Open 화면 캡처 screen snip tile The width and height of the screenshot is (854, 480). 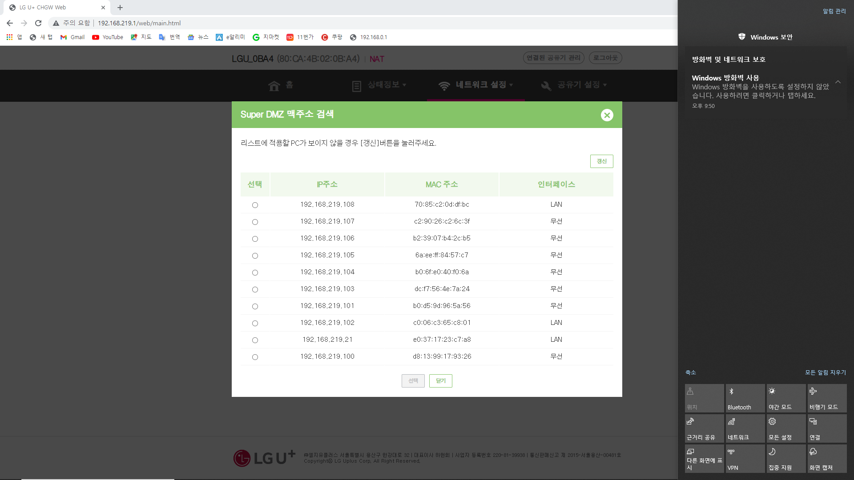(827, 459)
